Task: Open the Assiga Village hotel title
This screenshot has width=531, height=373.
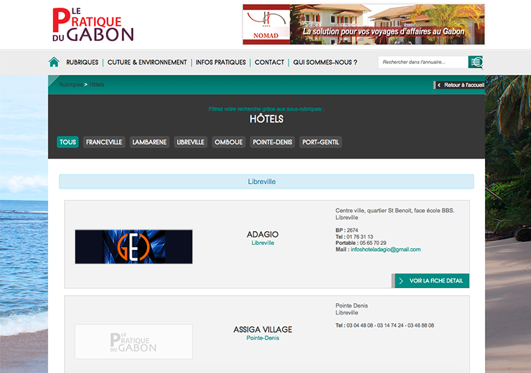Action: point(263,329)
